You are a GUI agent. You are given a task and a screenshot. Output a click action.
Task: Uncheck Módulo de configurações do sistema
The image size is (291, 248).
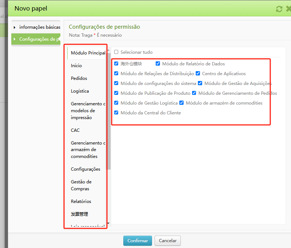pyautogui.click(x=116, y=83)
